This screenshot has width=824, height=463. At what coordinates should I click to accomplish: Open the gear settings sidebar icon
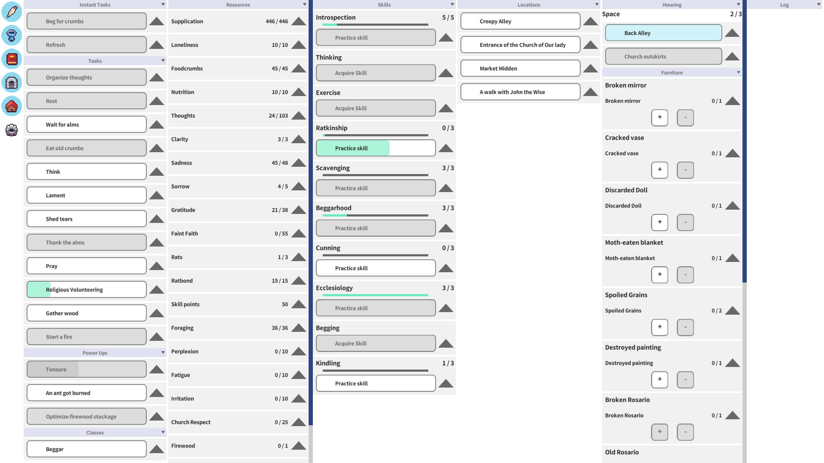pos(12,130)
